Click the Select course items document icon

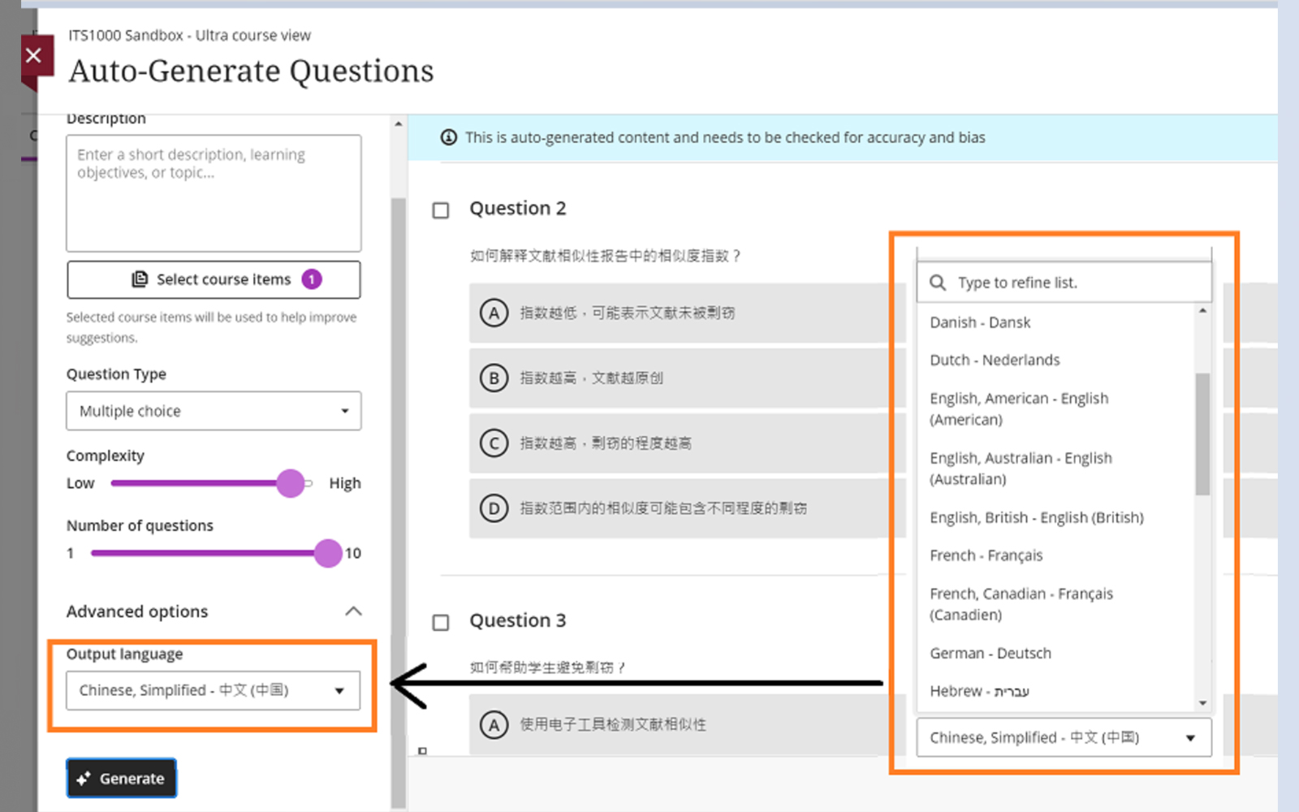click(x=140, y=279)
